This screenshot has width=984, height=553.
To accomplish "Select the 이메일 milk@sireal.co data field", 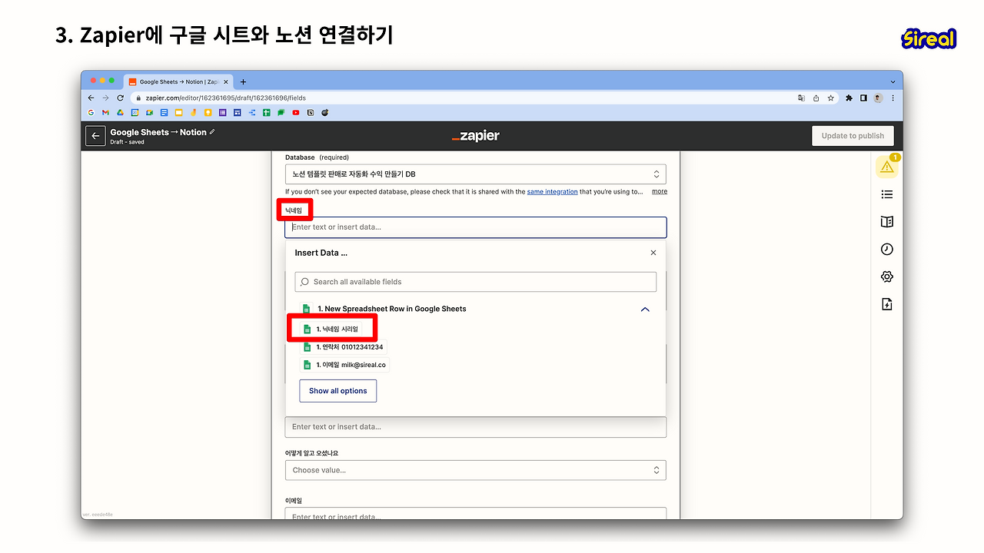I will (x=345, y=365).
